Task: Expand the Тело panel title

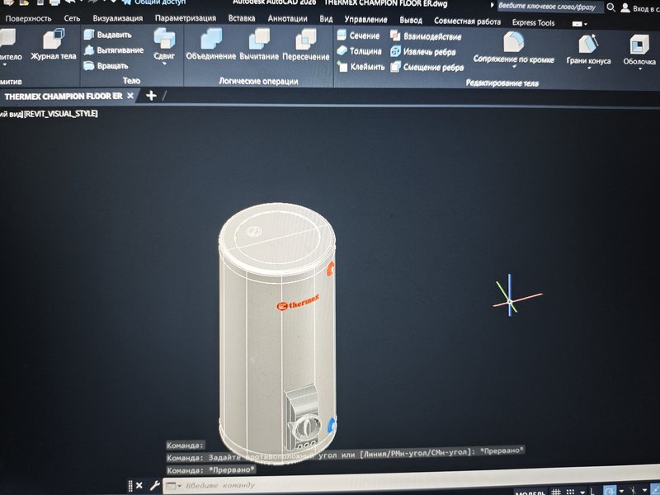Action: (132, 80)
